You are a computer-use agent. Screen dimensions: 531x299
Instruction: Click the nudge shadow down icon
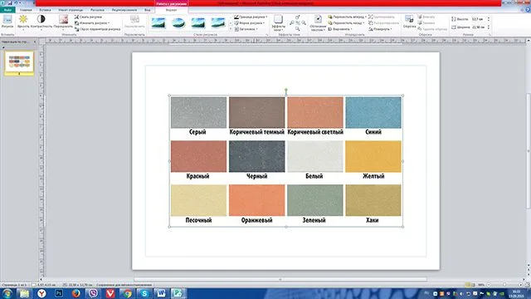coord(298,29)
